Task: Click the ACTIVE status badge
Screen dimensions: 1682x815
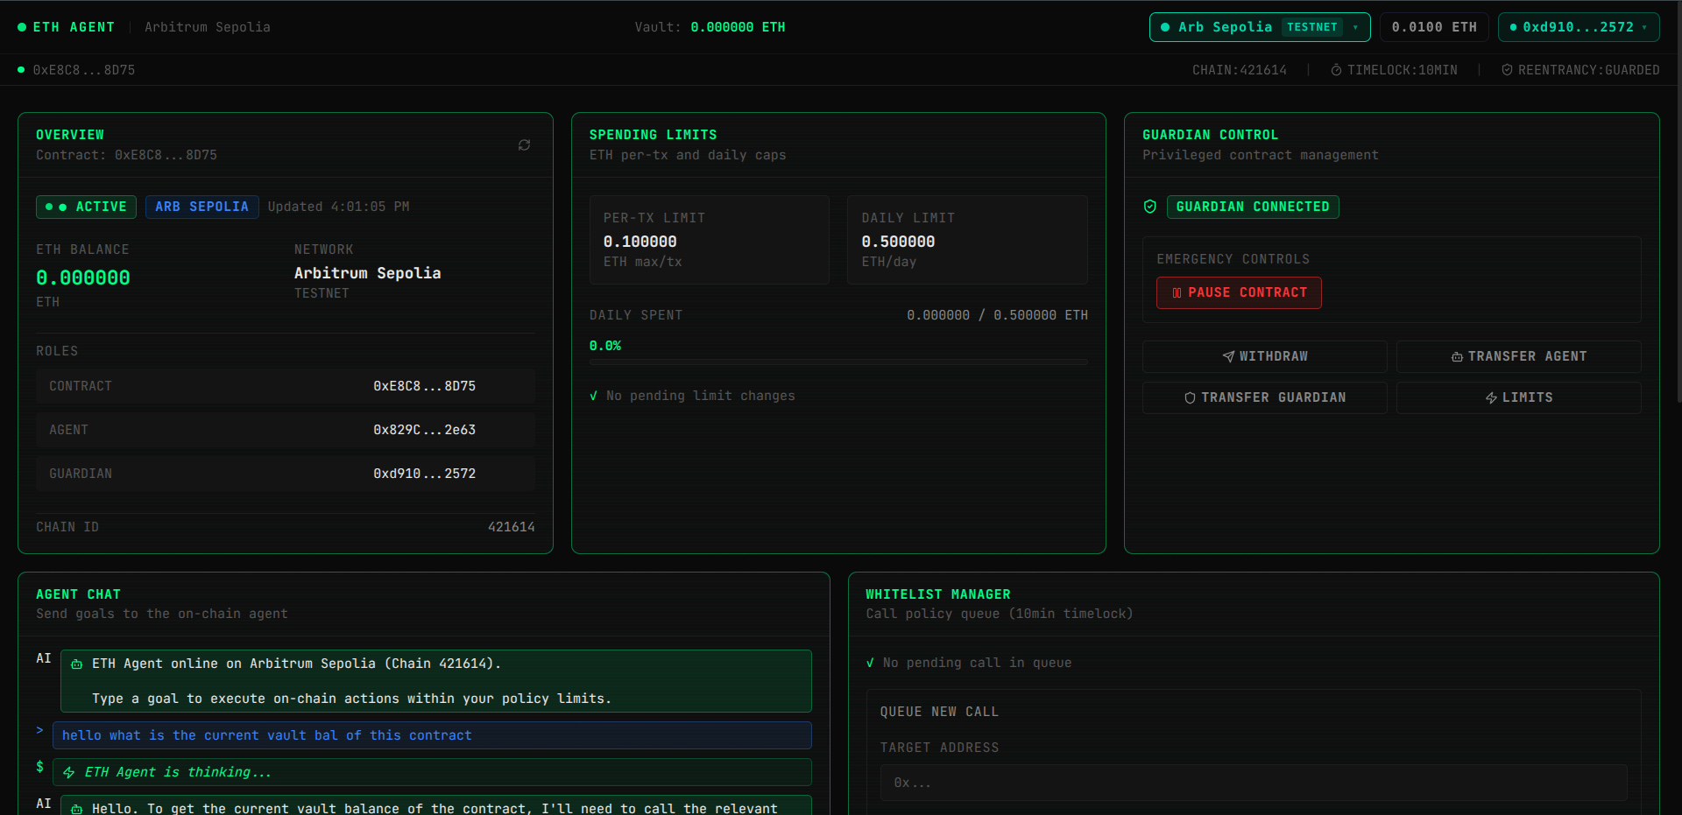Action: [86, 207]
